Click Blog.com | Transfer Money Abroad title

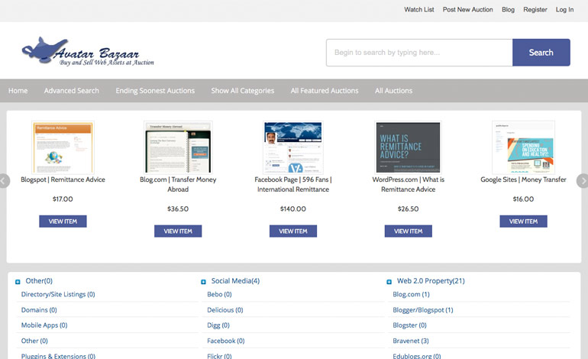(178, 184)
